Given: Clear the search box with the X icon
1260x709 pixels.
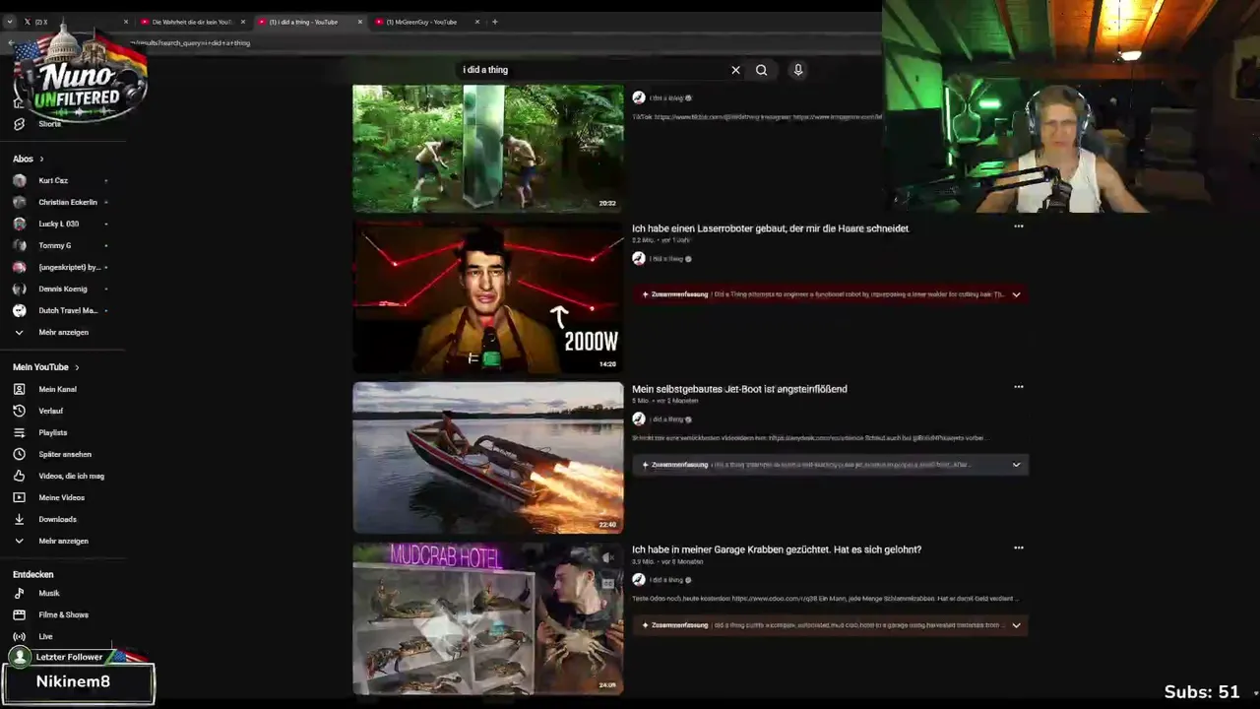Looking at the screenshot, I should tap(735, 70).
